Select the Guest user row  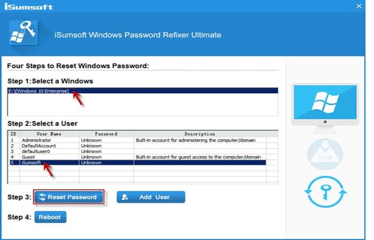coord(138,157)
